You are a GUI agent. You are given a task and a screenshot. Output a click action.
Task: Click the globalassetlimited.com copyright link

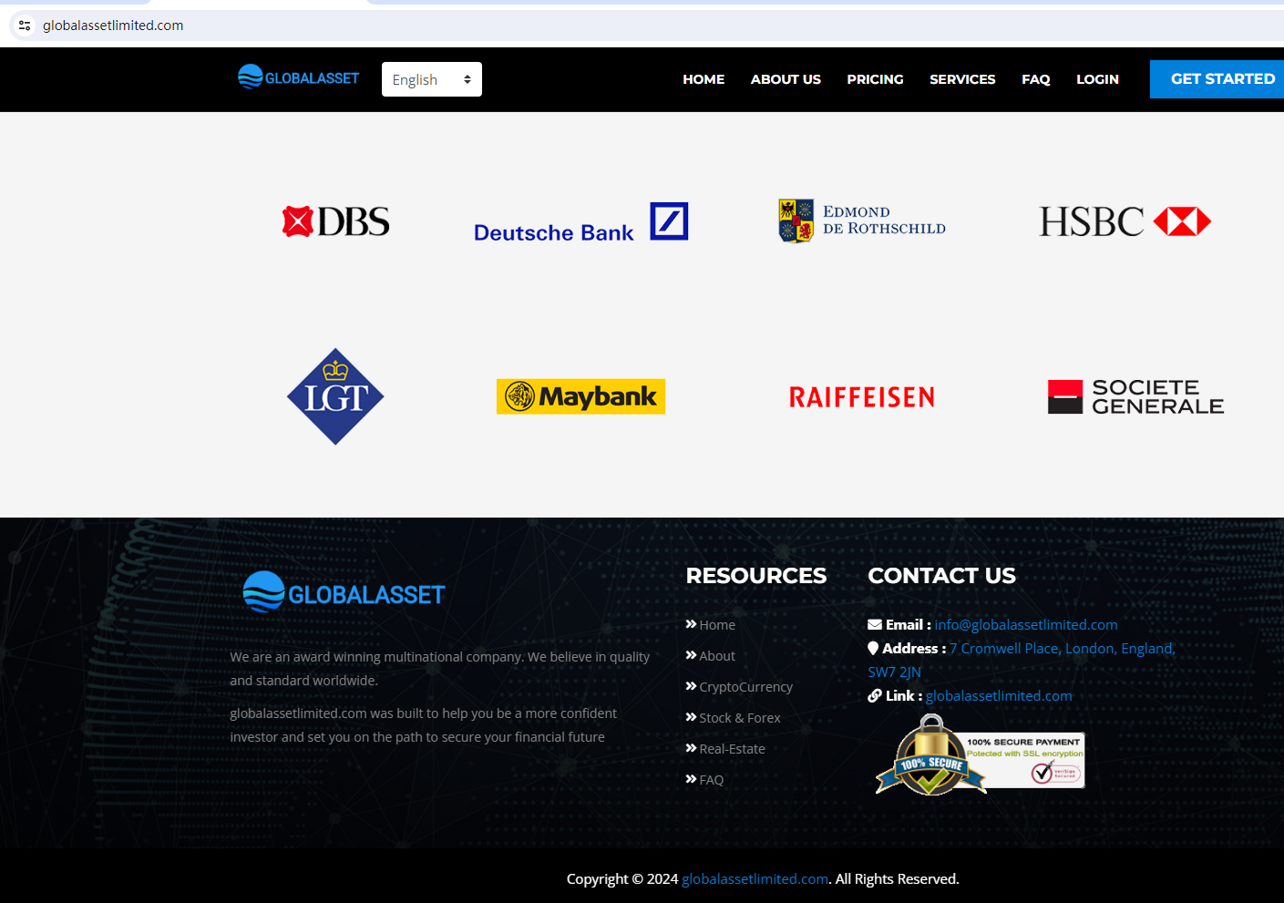coord(755,879)
